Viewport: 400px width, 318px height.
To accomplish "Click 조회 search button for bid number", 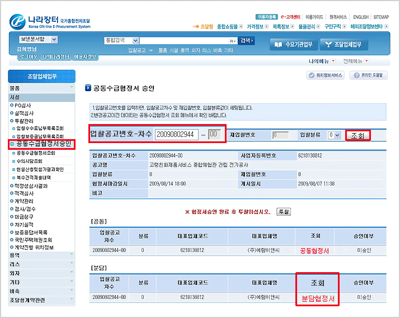I will point(357,135).
